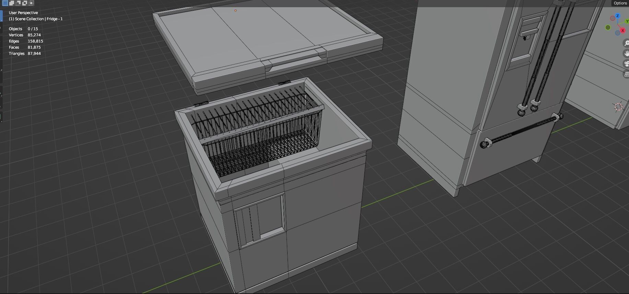Click the Vertices '85,274' statistic

point(34,35)
